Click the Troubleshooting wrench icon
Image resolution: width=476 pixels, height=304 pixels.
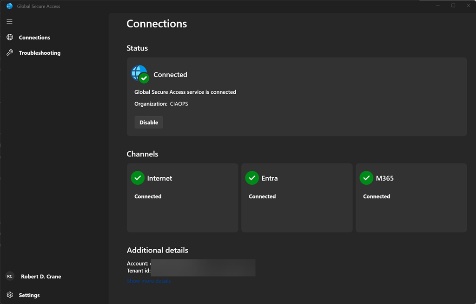[10, 53]
